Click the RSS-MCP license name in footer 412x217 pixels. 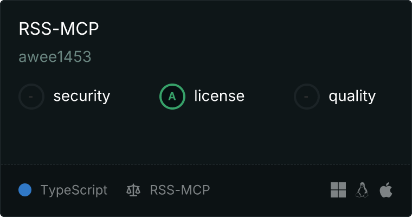pyautogui.click(x=180, y=190)
